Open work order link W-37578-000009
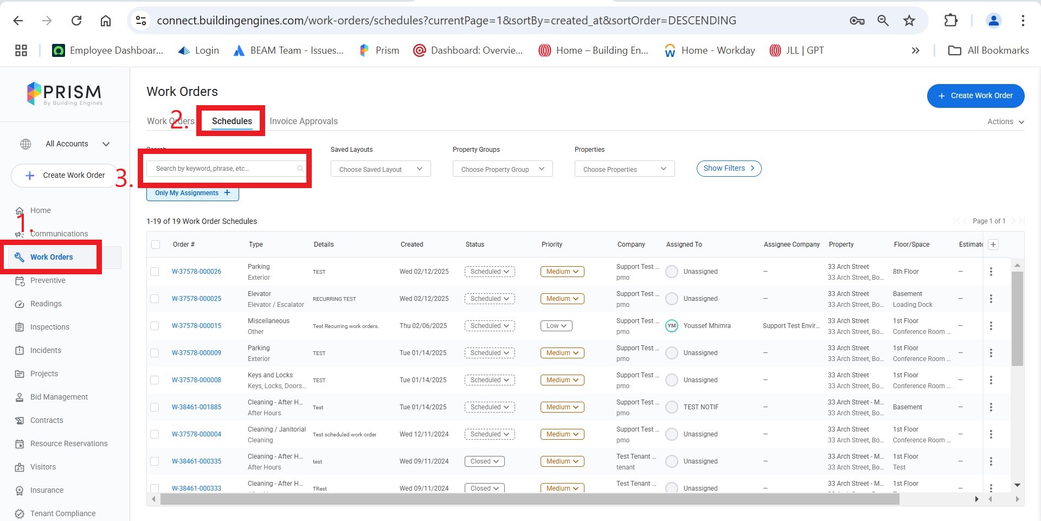Screen dimensions: 1041x521 pos(196,353)
